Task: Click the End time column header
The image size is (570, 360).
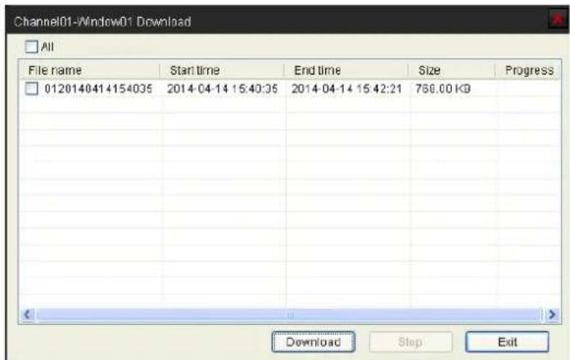Action: pyautogui.click(x=346, y=70)
